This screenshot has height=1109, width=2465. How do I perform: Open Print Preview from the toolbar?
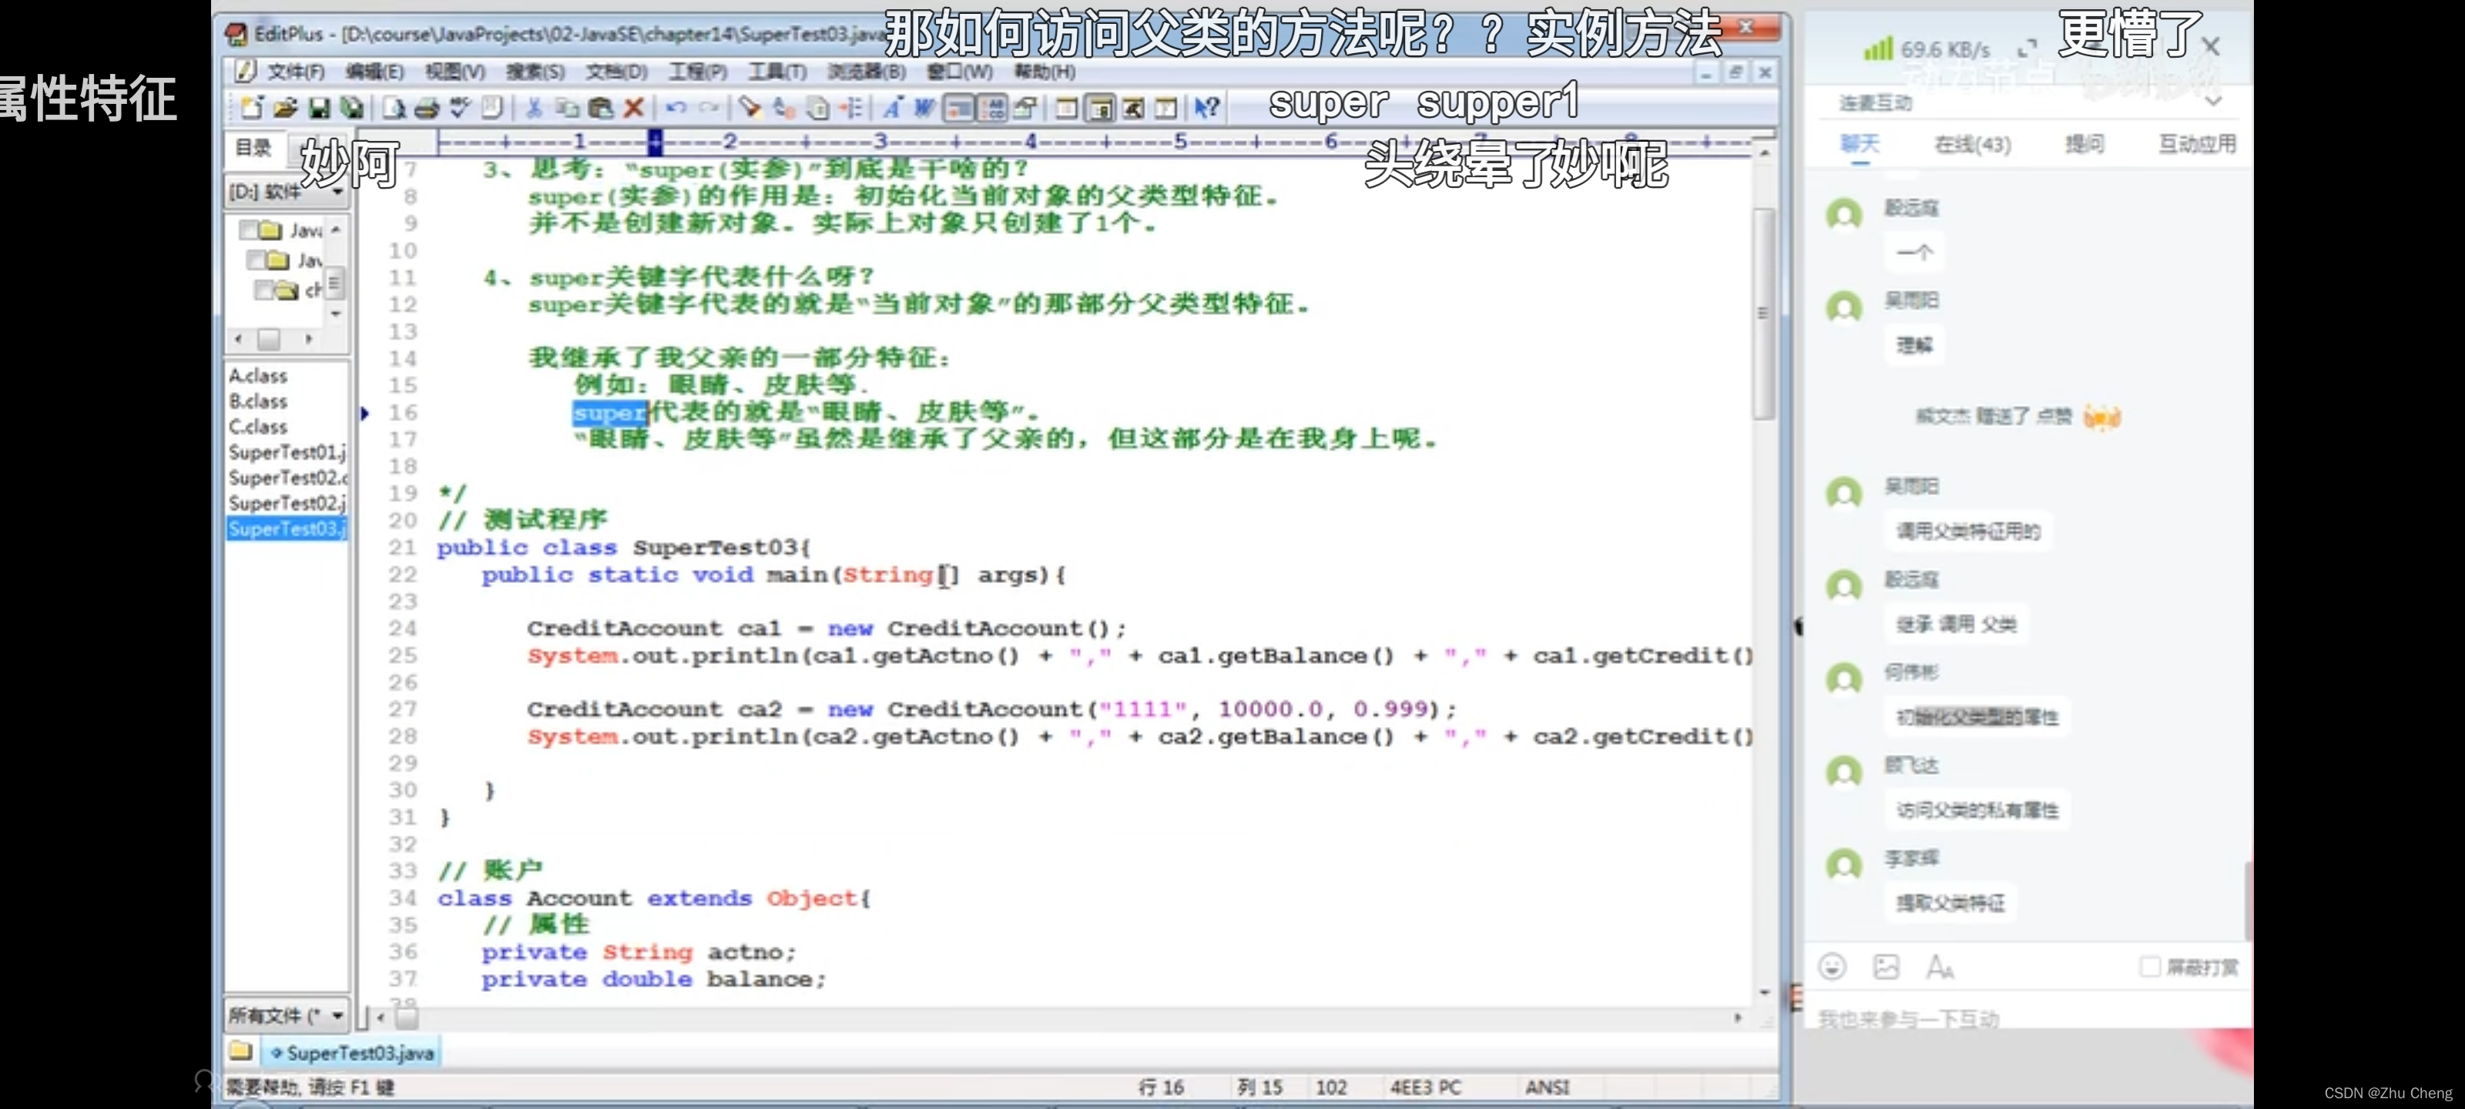394,108
